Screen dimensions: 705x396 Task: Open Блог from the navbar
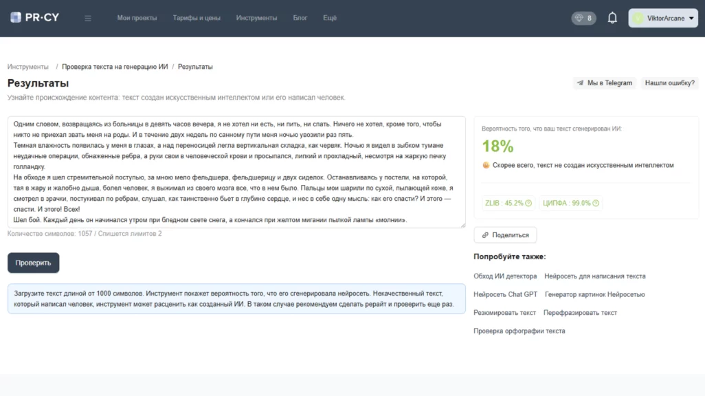click(300, 19)
